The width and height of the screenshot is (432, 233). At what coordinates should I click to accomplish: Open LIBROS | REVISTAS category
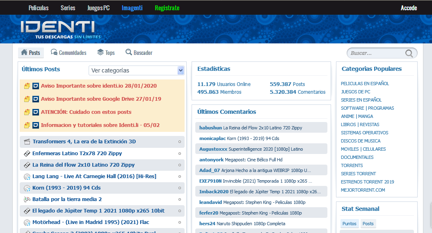(x=360, y=124)
